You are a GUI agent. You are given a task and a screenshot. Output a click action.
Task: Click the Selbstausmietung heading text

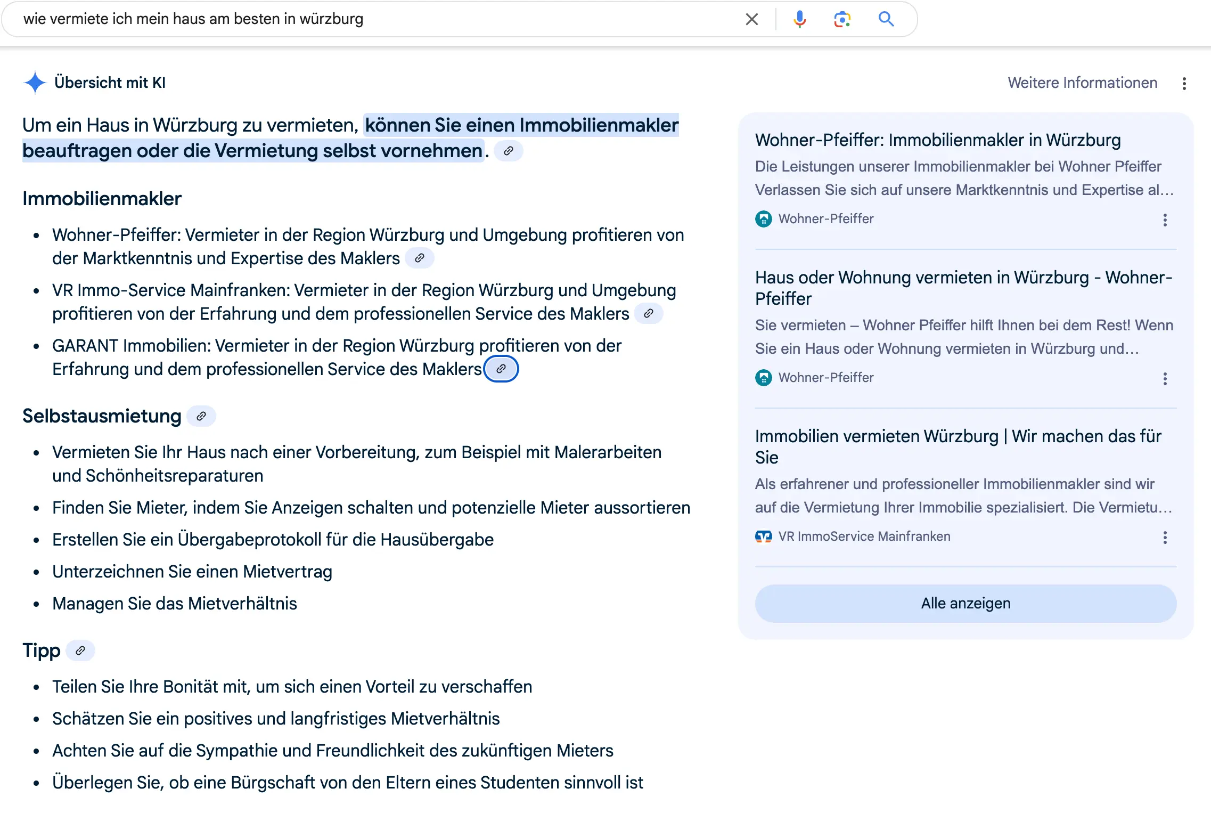point(102,416)
